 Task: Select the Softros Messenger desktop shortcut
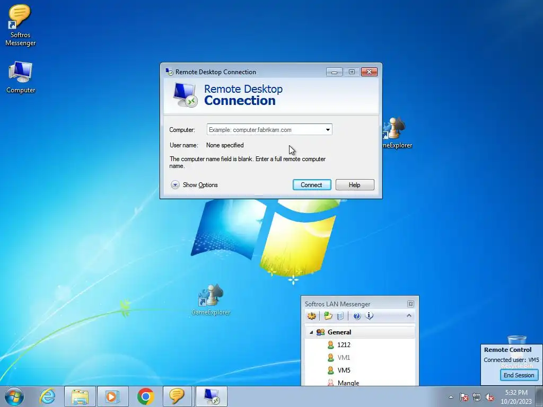point(20,25)
